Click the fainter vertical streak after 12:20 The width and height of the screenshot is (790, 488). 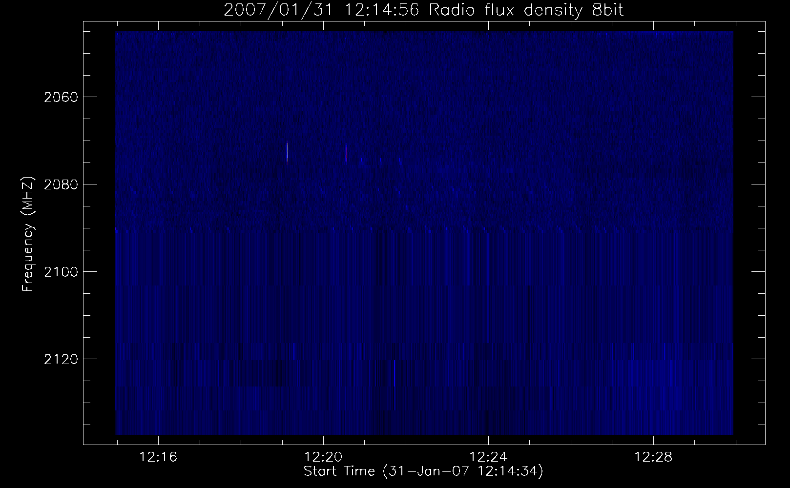click(346, 153)
